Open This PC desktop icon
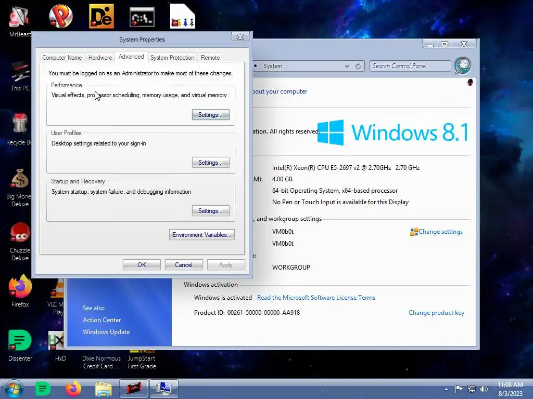 [20, 76]
